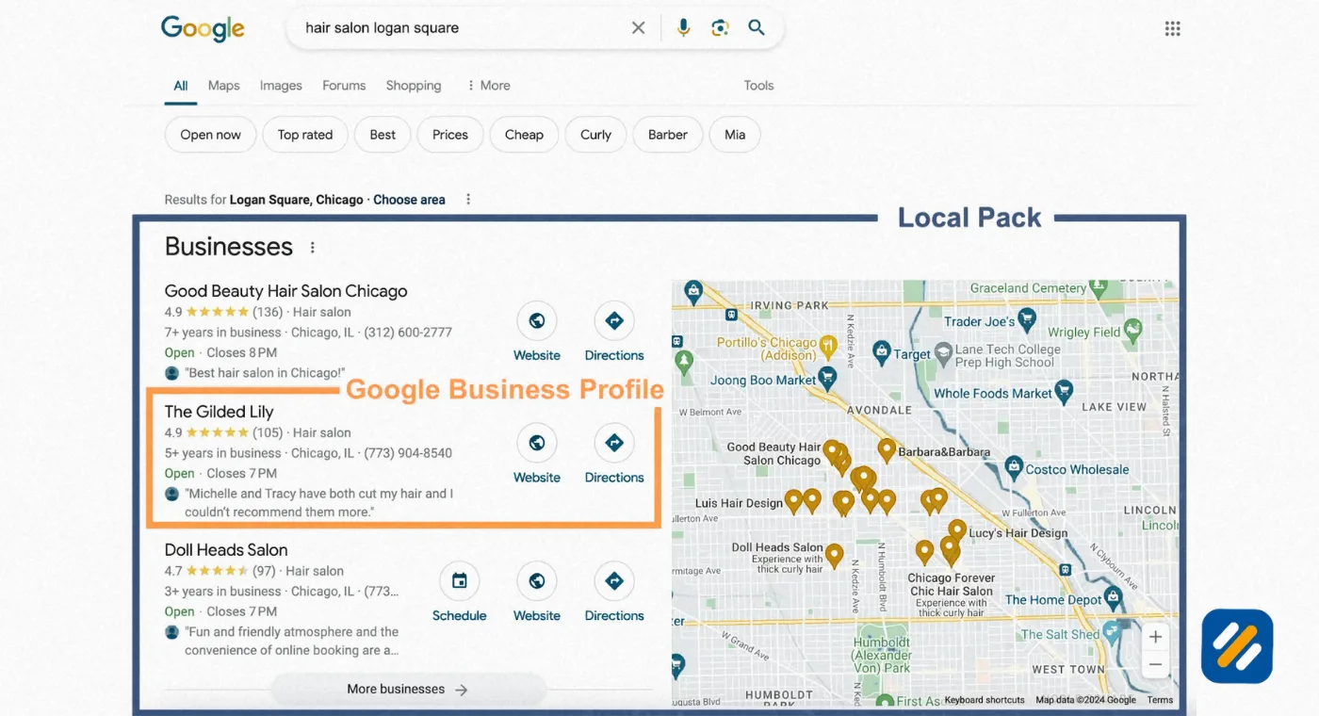1319x716 pixels.
Task: Click the Choose area link
Action: point(409,200)
